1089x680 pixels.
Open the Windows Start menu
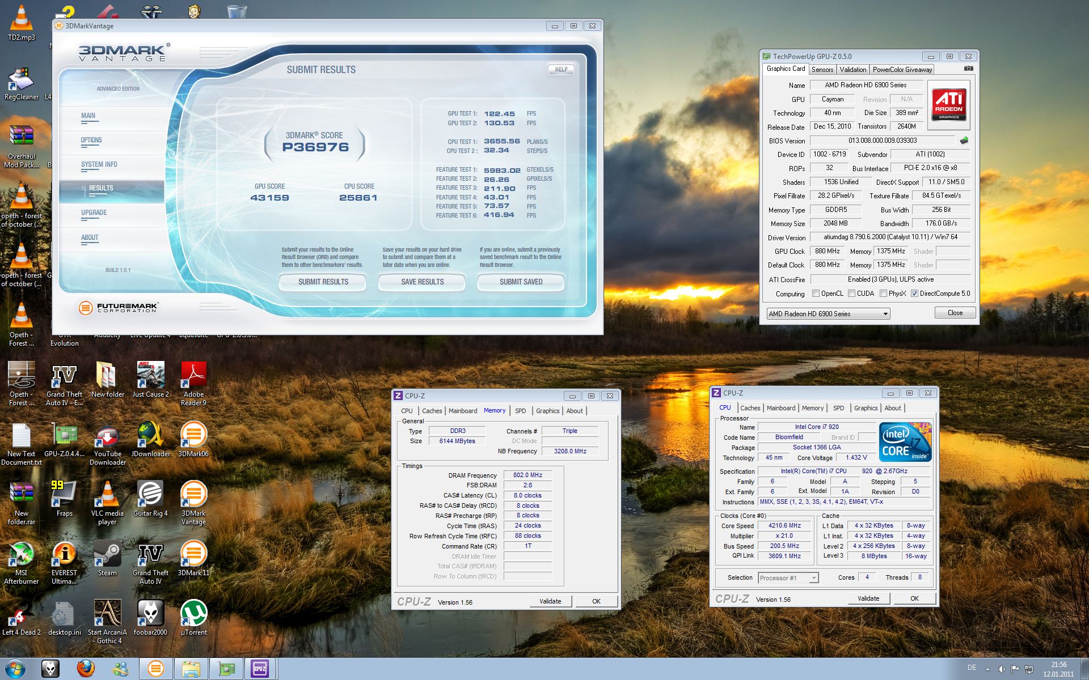(15, 669)
